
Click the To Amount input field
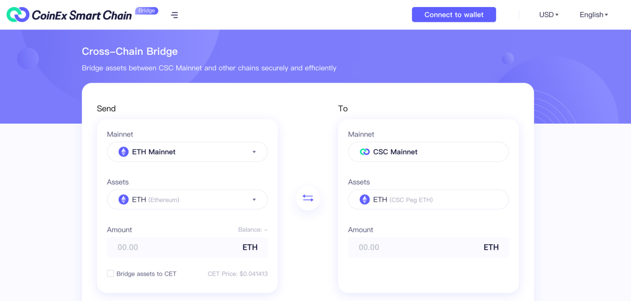(x=428, y=247)
